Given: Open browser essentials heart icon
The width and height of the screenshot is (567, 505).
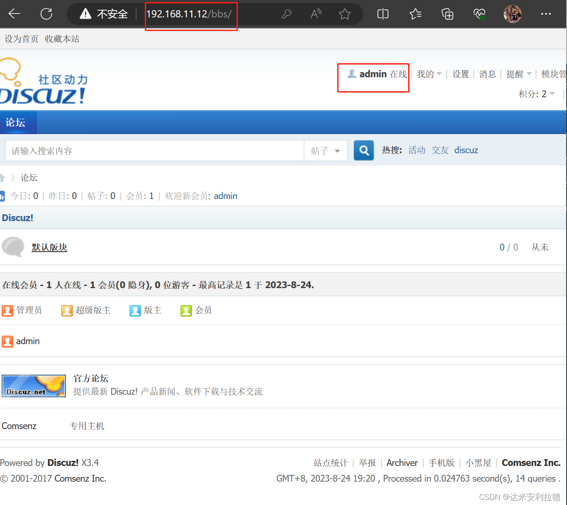Looking at the screenshot, I should pos(479,14).
